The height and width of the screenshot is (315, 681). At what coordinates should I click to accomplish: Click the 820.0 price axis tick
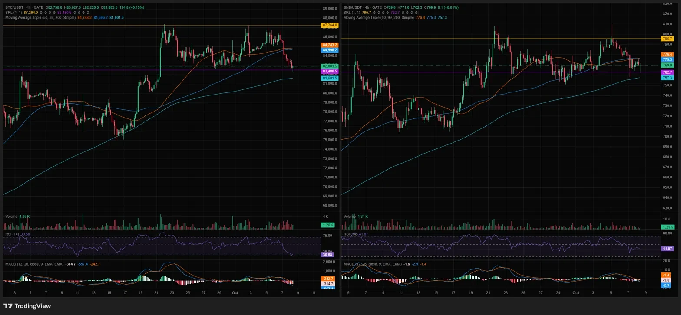667,14
